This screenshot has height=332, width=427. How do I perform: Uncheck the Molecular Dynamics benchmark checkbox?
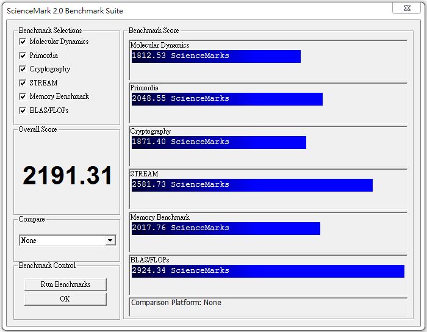pyautogui.click(x=23, y=41)
